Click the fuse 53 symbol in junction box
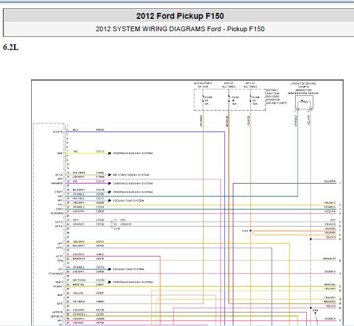This screenshot has width=354, height=326. 203,99
